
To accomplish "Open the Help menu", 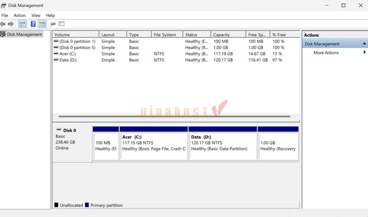I will point(51,16).
